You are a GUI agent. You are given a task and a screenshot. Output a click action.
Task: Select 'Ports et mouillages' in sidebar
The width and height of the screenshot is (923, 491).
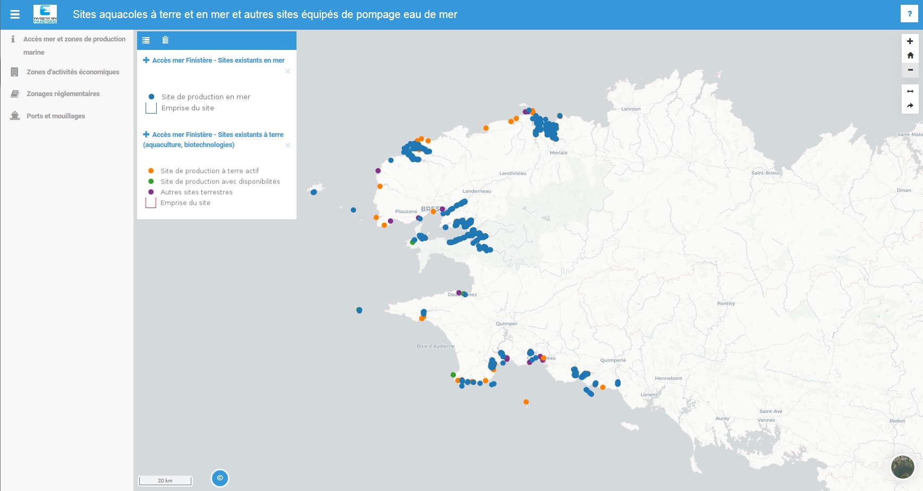[x=55, y=116]
